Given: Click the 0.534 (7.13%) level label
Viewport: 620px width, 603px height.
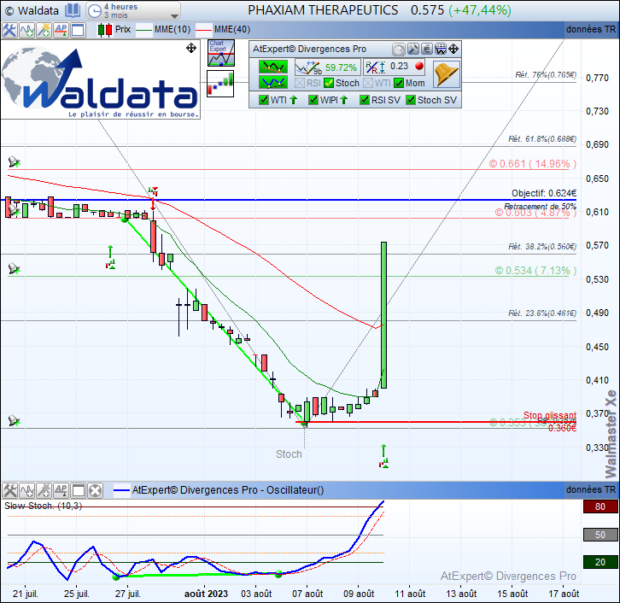Looking at the screenshot, I should 535,271.
